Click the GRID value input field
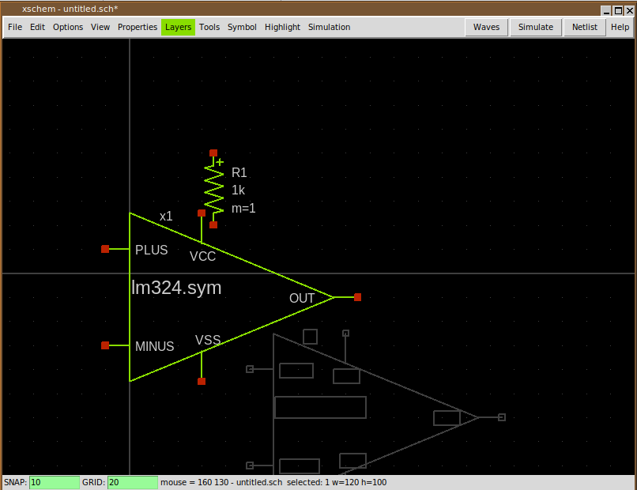The height and width of the screenshot is (490, 637). 132,482
